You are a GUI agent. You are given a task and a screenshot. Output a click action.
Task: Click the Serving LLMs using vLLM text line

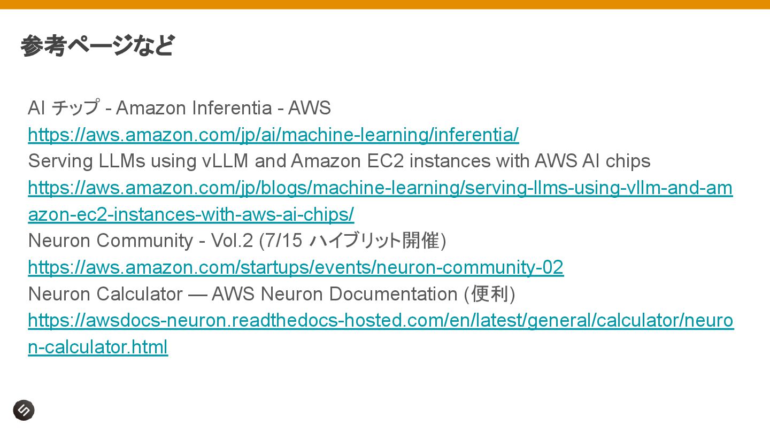click(x=339, y=161)
